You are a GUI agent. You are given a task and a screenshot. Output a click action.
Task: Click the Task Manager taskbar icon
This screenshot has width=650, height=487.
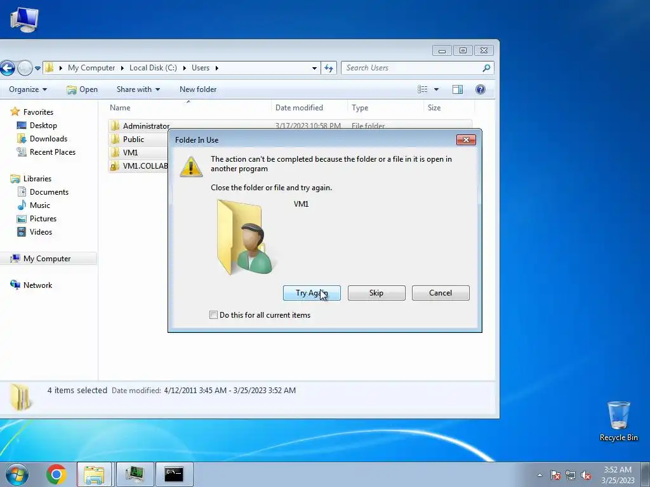pos(135,474)
